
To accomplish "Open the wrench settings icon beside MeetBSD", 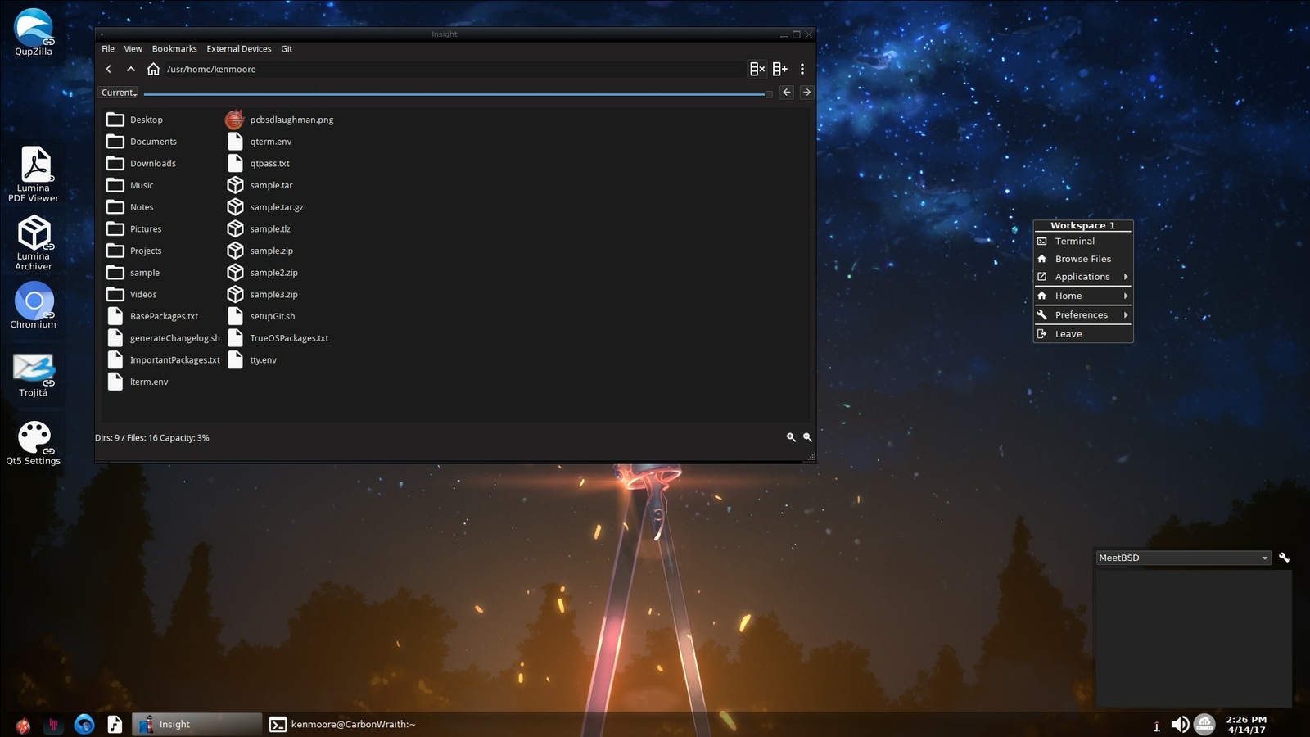I will pyautogui.click(x=1284, y=558).
